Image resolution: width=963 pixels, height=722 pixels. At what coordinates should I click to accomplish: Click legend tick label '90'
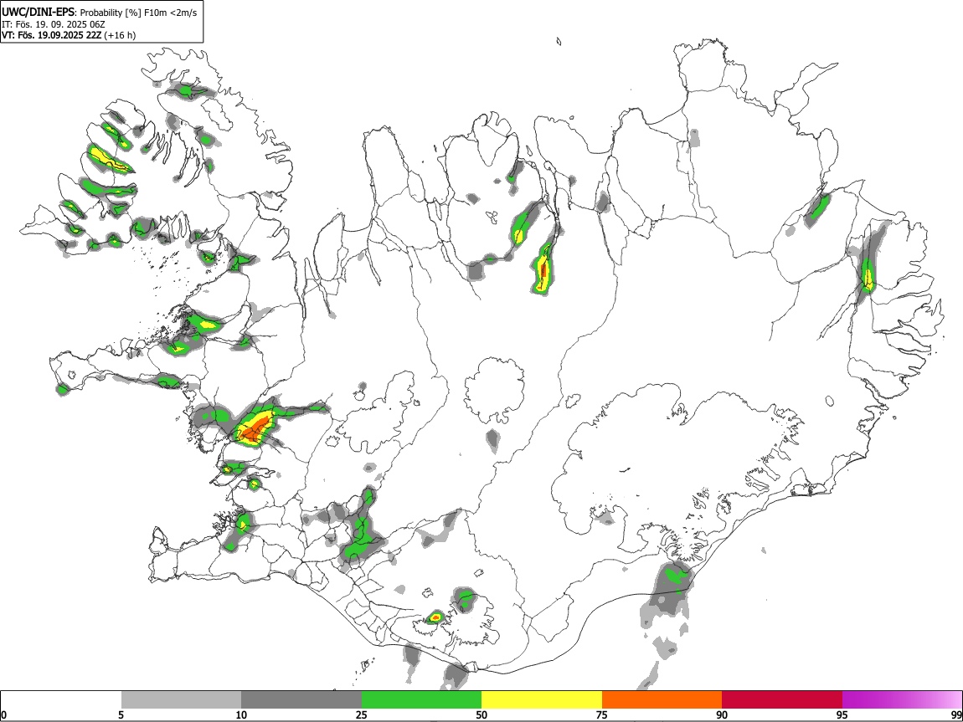(722, 714)
